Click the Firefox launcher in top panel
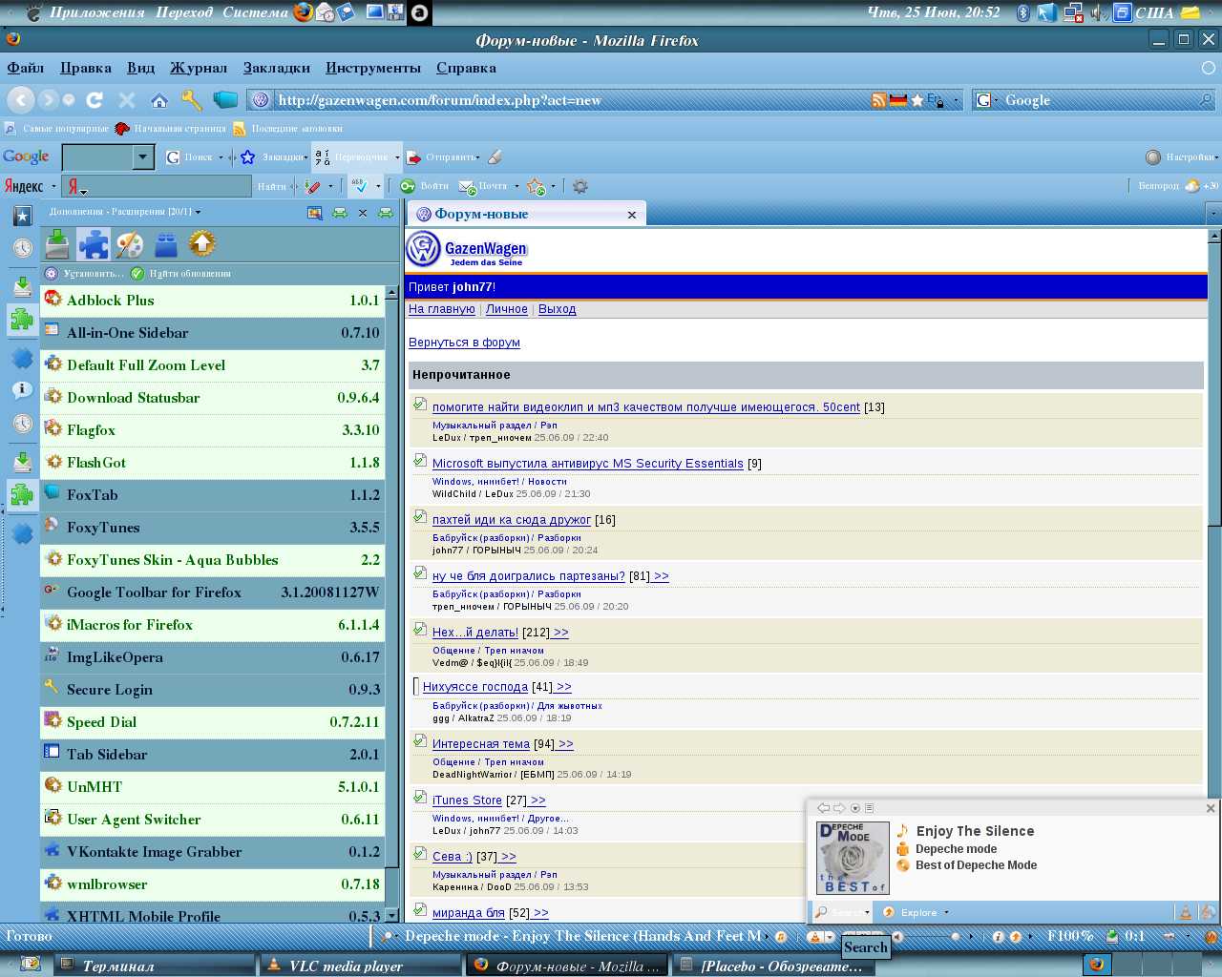This screenshot has height=977, width=1222. click(x=304, y=12)
